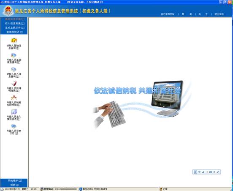Toggle IME moon half-width/full-width mode
Image resolution: width=233 pixels, height=191 pixels.
pyautogui.click(x=203, y=172)
